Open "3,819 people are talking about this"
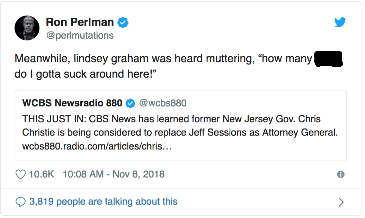 (103, 202)
